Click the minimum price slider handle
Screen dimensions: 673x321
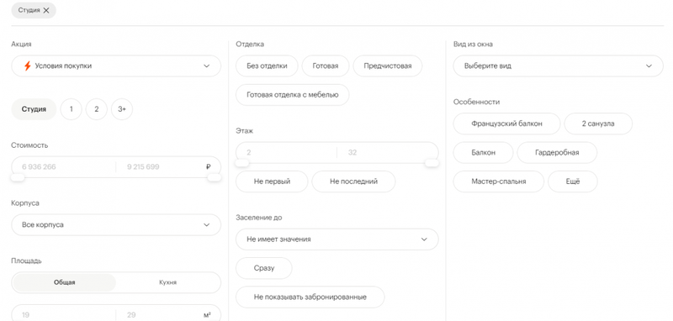point(18,177)
